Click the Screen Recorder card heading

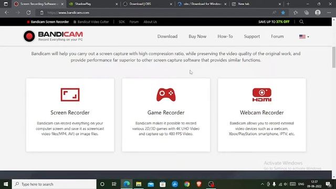click(70, 112)
